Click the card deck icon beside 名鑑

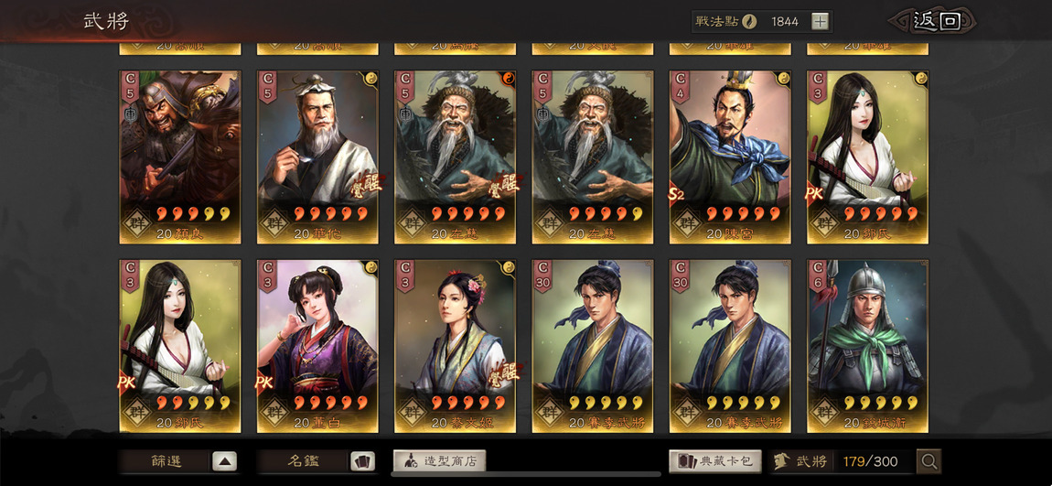[362, 461]
